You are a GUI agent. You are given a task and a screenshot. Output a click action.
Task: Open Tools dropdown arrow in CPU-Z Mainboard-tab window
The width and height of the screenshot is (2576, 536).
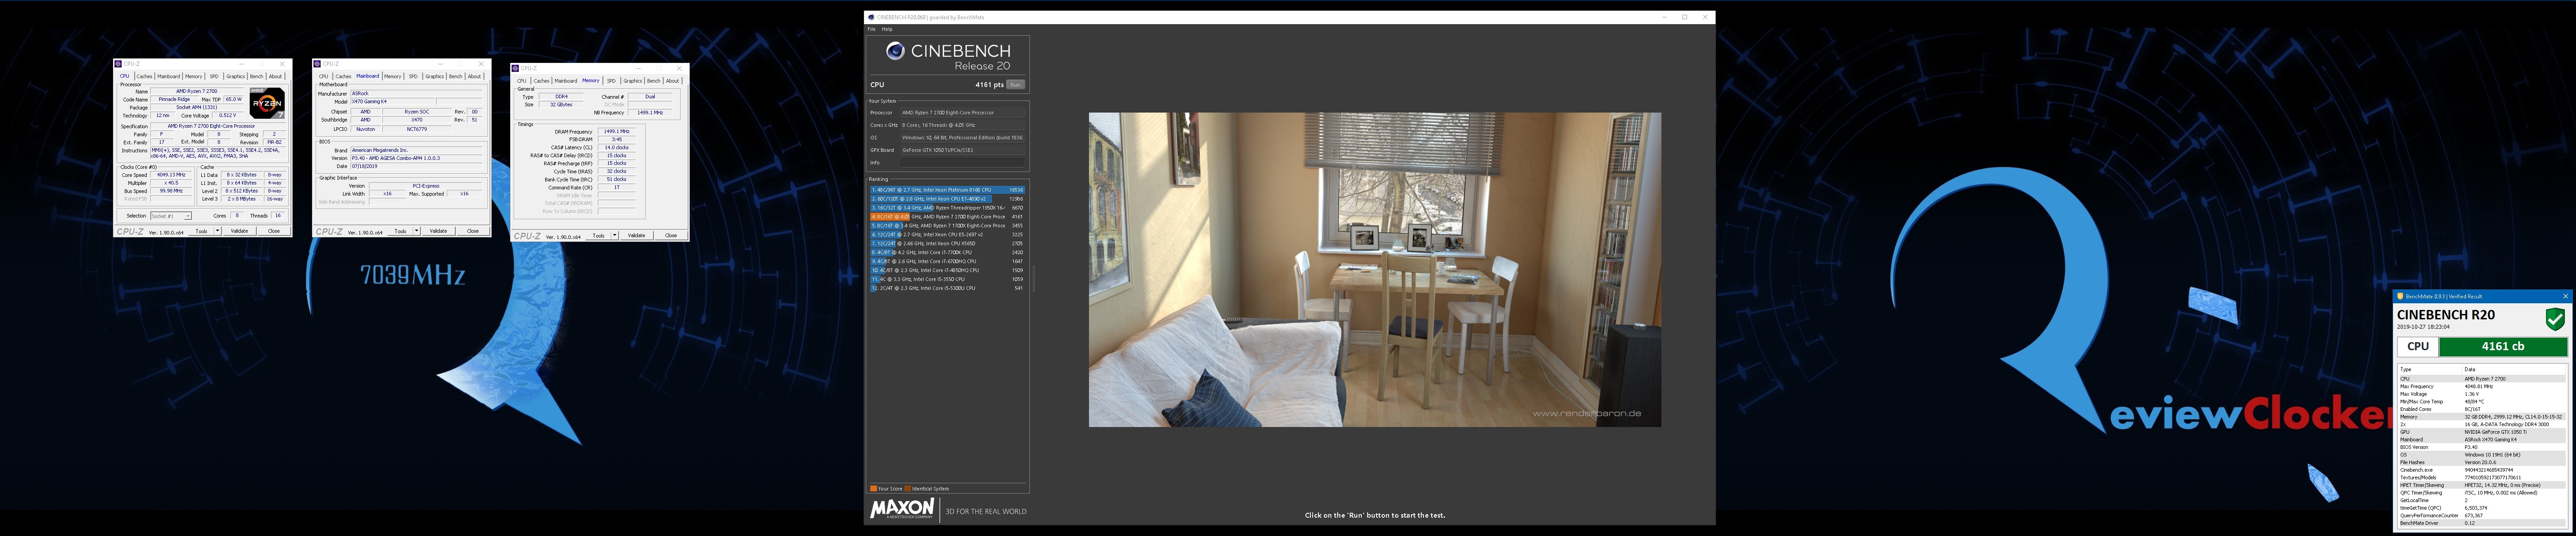point(416,230)
